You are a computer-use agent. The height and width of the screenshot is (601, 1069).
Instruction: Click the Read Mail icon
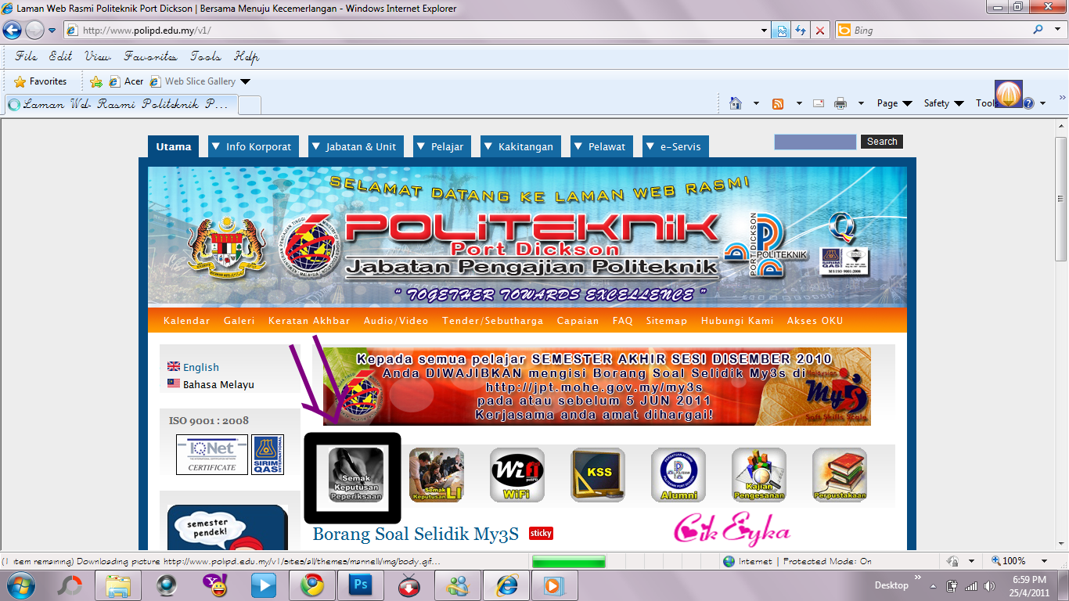(x=819, y=103)
